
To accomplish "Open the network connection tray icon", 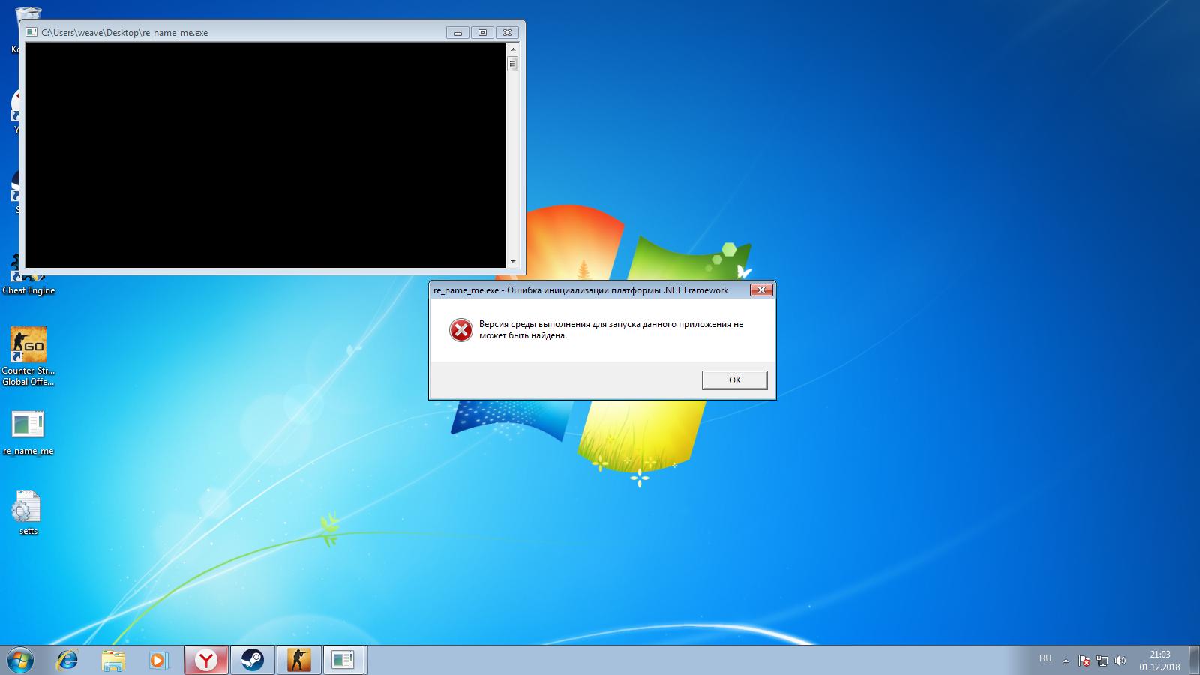I will 1102,661.
